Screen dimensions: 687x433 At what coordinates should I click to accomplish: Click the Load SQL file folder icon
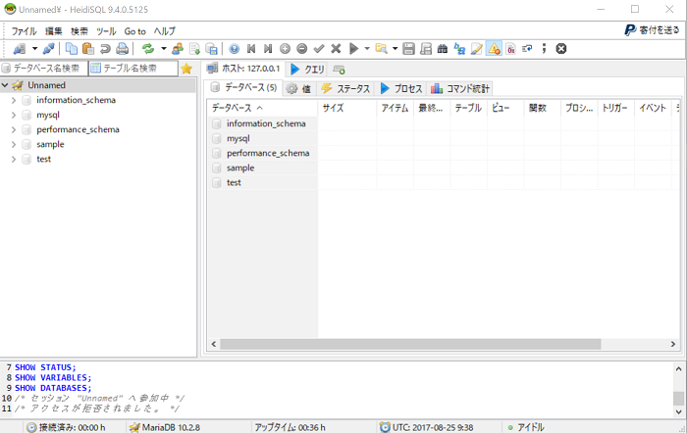pos(381,49)
